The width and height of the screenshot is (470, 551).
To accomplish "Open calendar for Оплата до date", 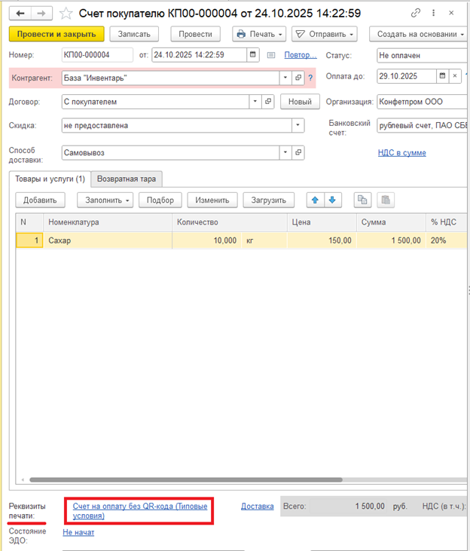I will pos(442,76).
